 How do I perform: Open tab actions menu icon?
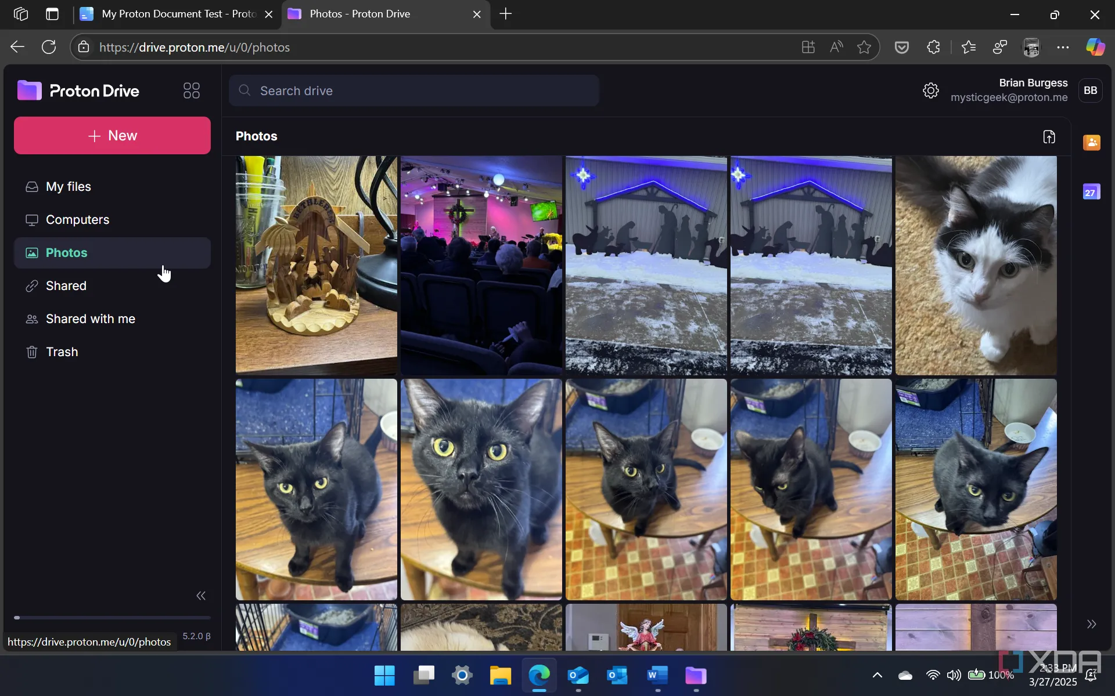[x=52, y=14]
